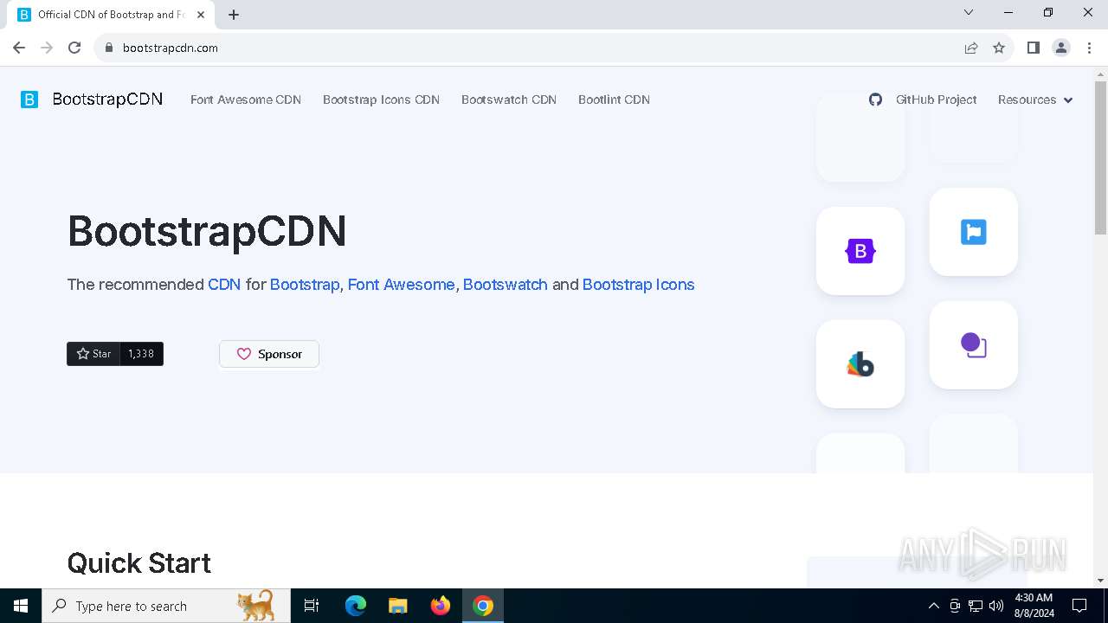Image resolution: width=1108 pixels, height=623 pixels.
Task: Click the 1,338 stargazers count
Action: point(142,354)
